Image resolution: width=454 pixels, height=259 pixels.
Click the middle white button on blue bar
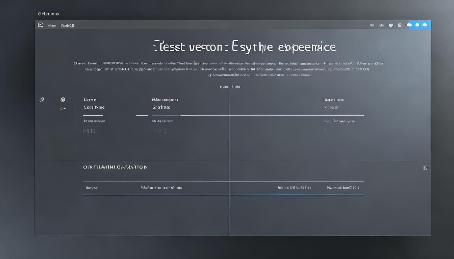tap(417, 25)
